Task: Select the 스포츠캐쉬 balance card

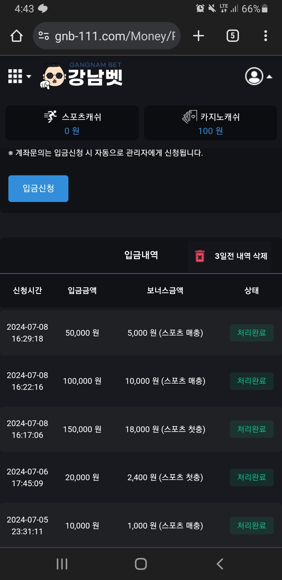Action: click(72, 123)
